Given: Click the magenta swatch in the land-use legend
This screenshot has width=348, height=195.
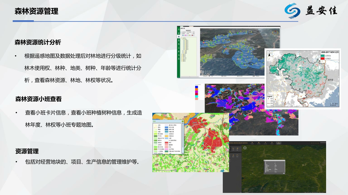Looking at the screenshot, I should 166,149.
